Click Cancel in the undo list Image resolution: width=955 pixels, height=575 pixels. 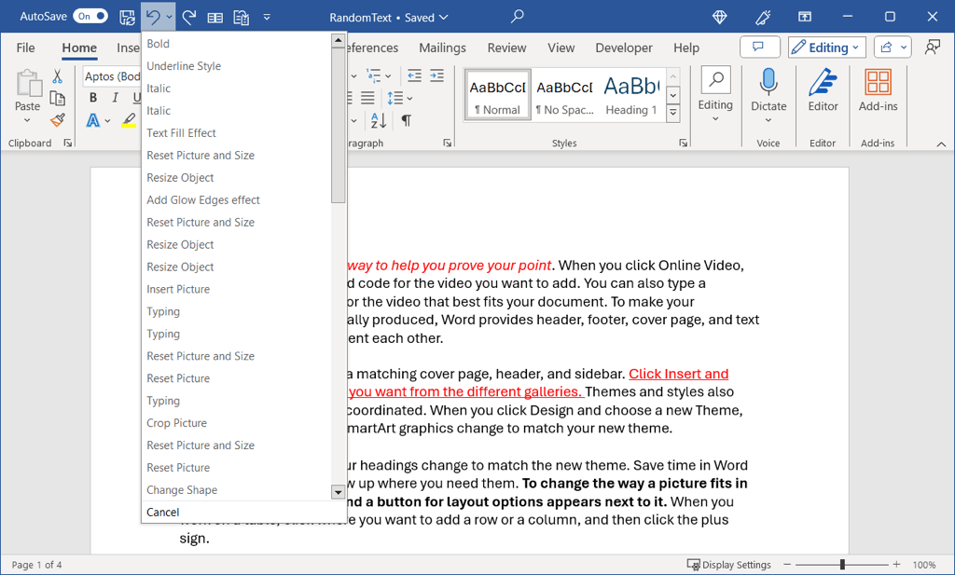tap(163, 512)
